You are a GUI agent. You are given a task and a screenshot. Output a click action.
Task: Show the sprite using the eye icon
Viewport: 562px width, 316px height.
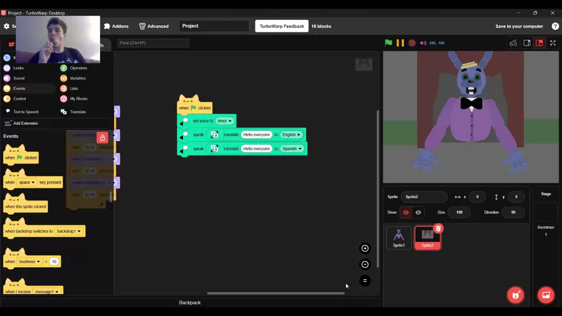[406, 212]
